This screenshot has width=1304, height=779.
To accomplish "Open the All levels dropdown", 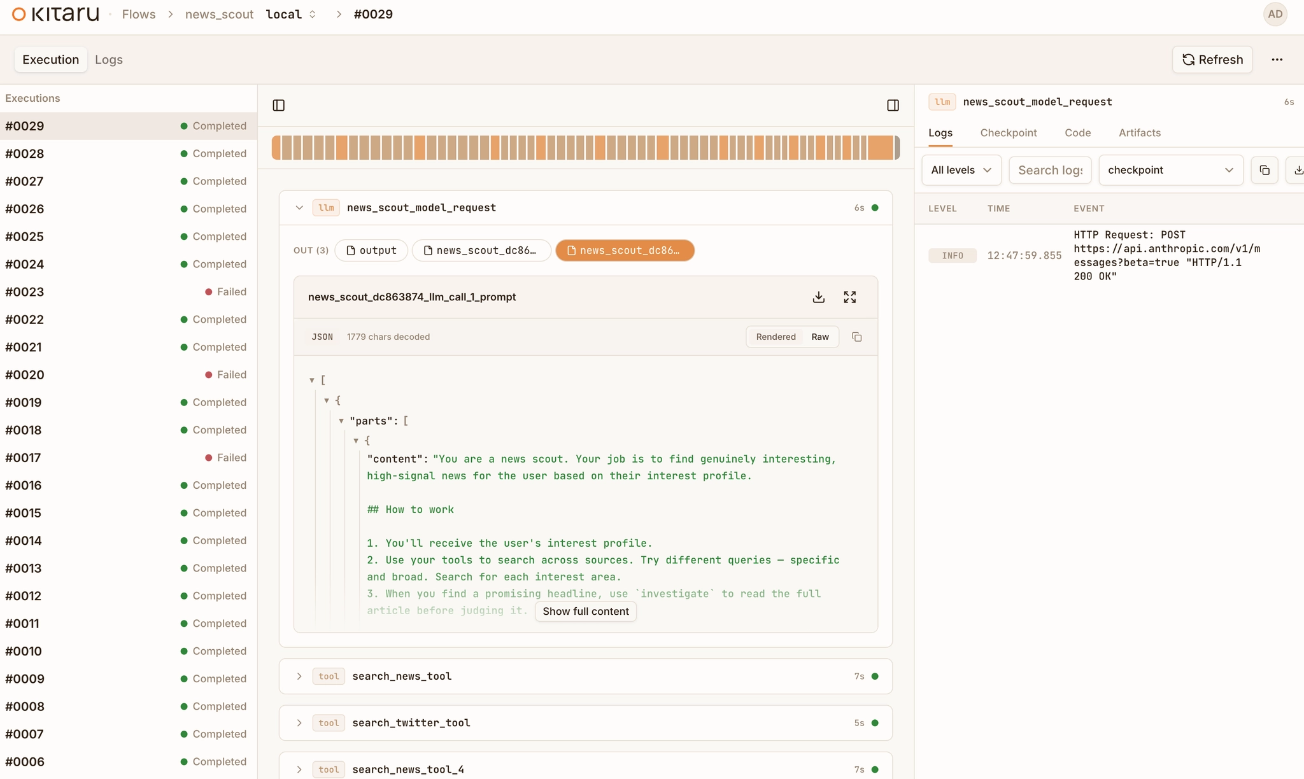I will [961, 170].
